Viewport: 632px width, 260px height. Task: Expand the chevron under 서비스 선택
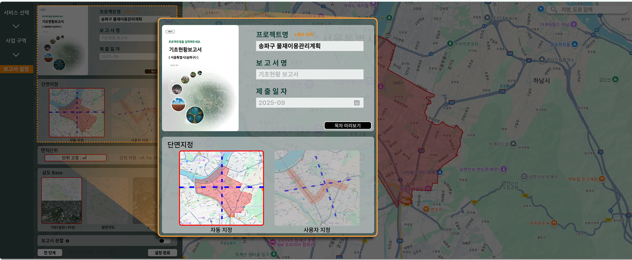16,26
